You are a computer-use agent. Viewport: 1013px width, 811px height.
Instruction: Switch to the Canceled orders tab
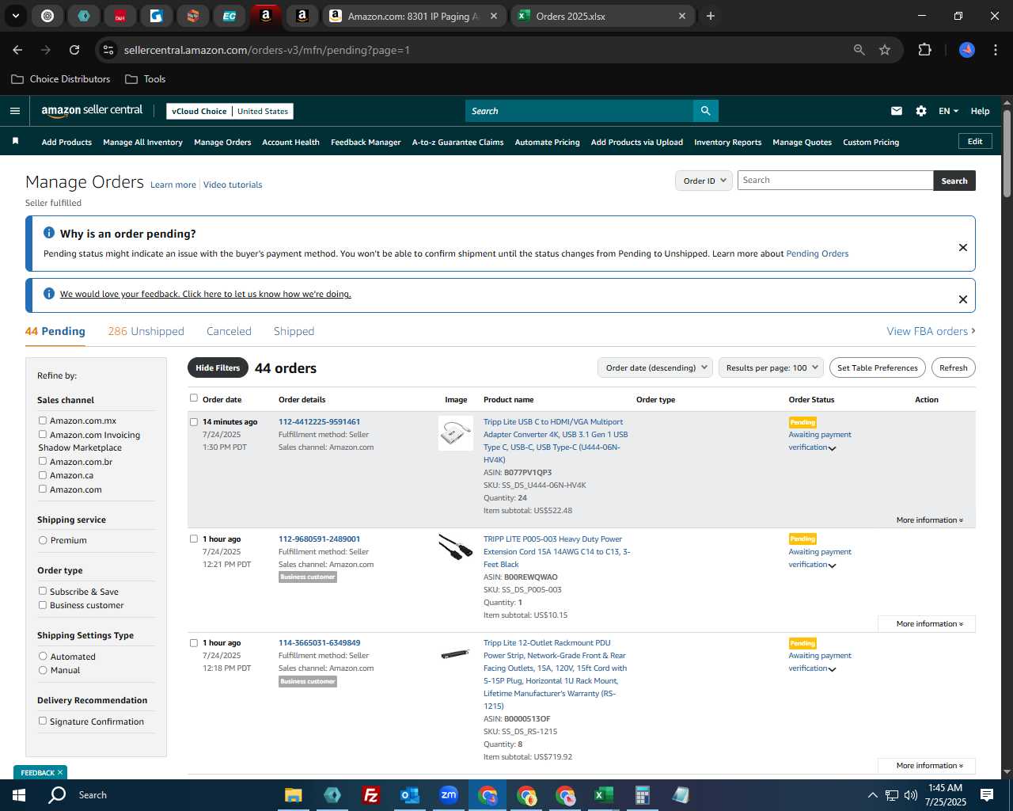point(229,331)
